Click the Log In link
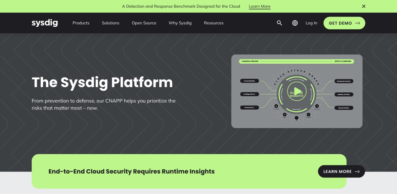 (x=311, y=23)
